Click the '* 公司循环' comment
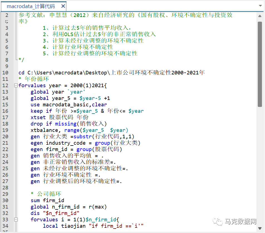This screenshot has height=233, width=265. coord(46,194)
